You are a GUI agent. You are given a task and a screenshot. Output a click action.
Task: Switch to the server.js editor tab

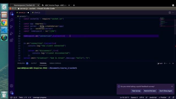point(23,13)
